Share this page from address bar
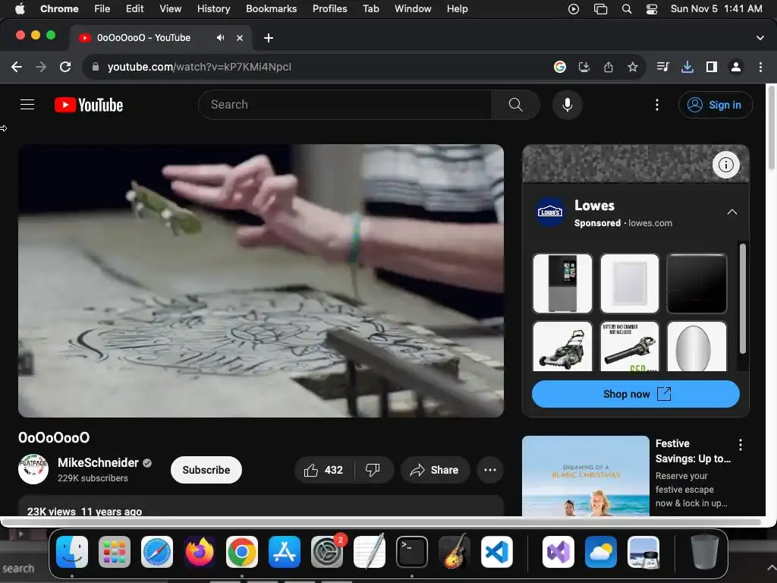Viewport: 777px width, 583px height. 609,67
